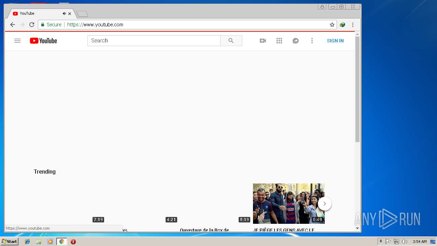Click the red Opera taskbar icon
This screenshot has width=437, height=246.
point(73,242)
